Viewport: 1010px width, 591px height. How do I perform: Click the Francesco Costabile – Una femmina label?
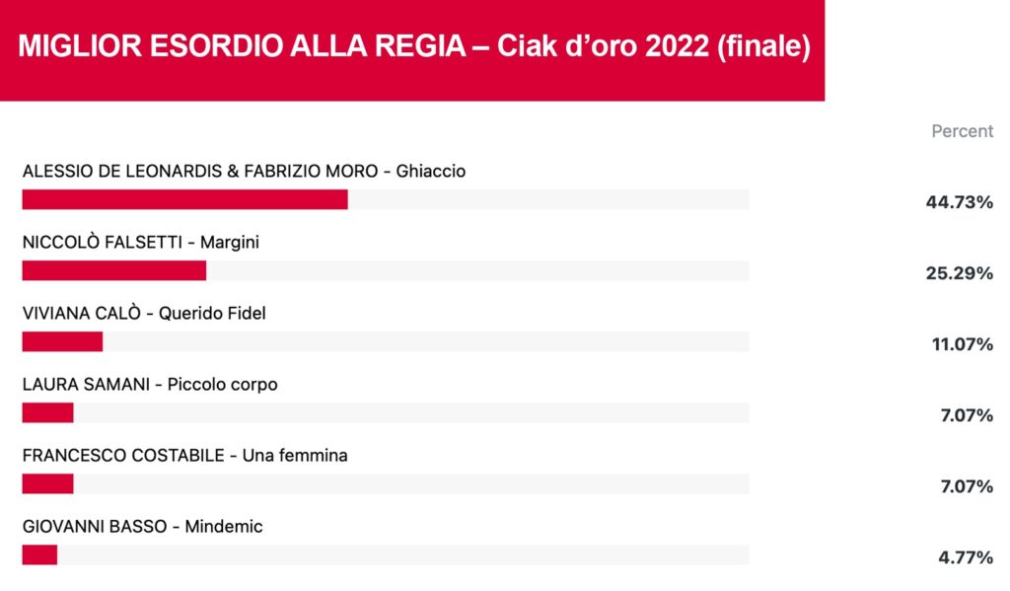[x=184, y=455]
